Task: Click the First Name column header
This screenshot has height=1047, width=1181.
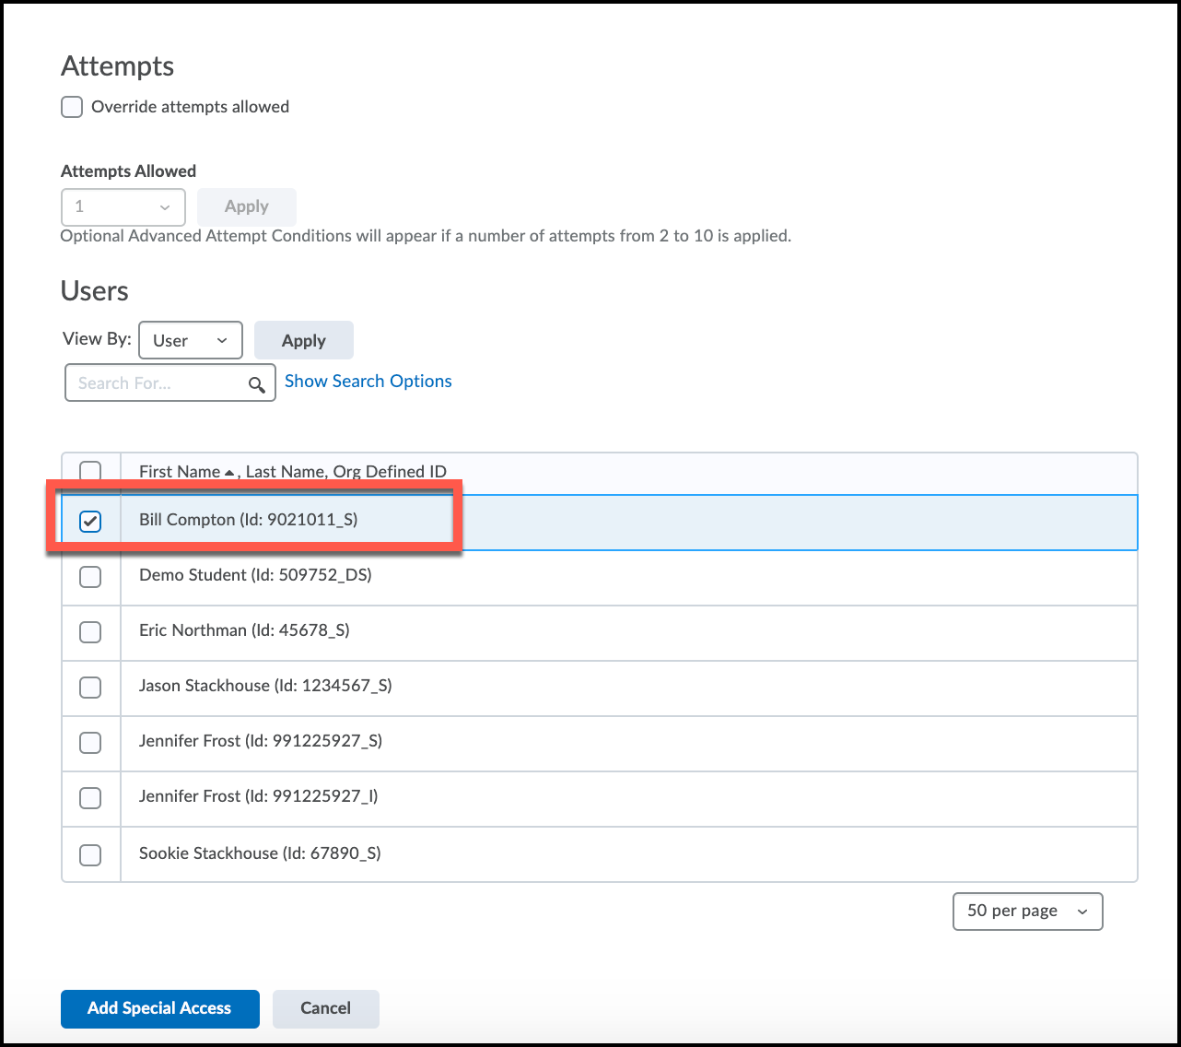Action: click(180, 472)
